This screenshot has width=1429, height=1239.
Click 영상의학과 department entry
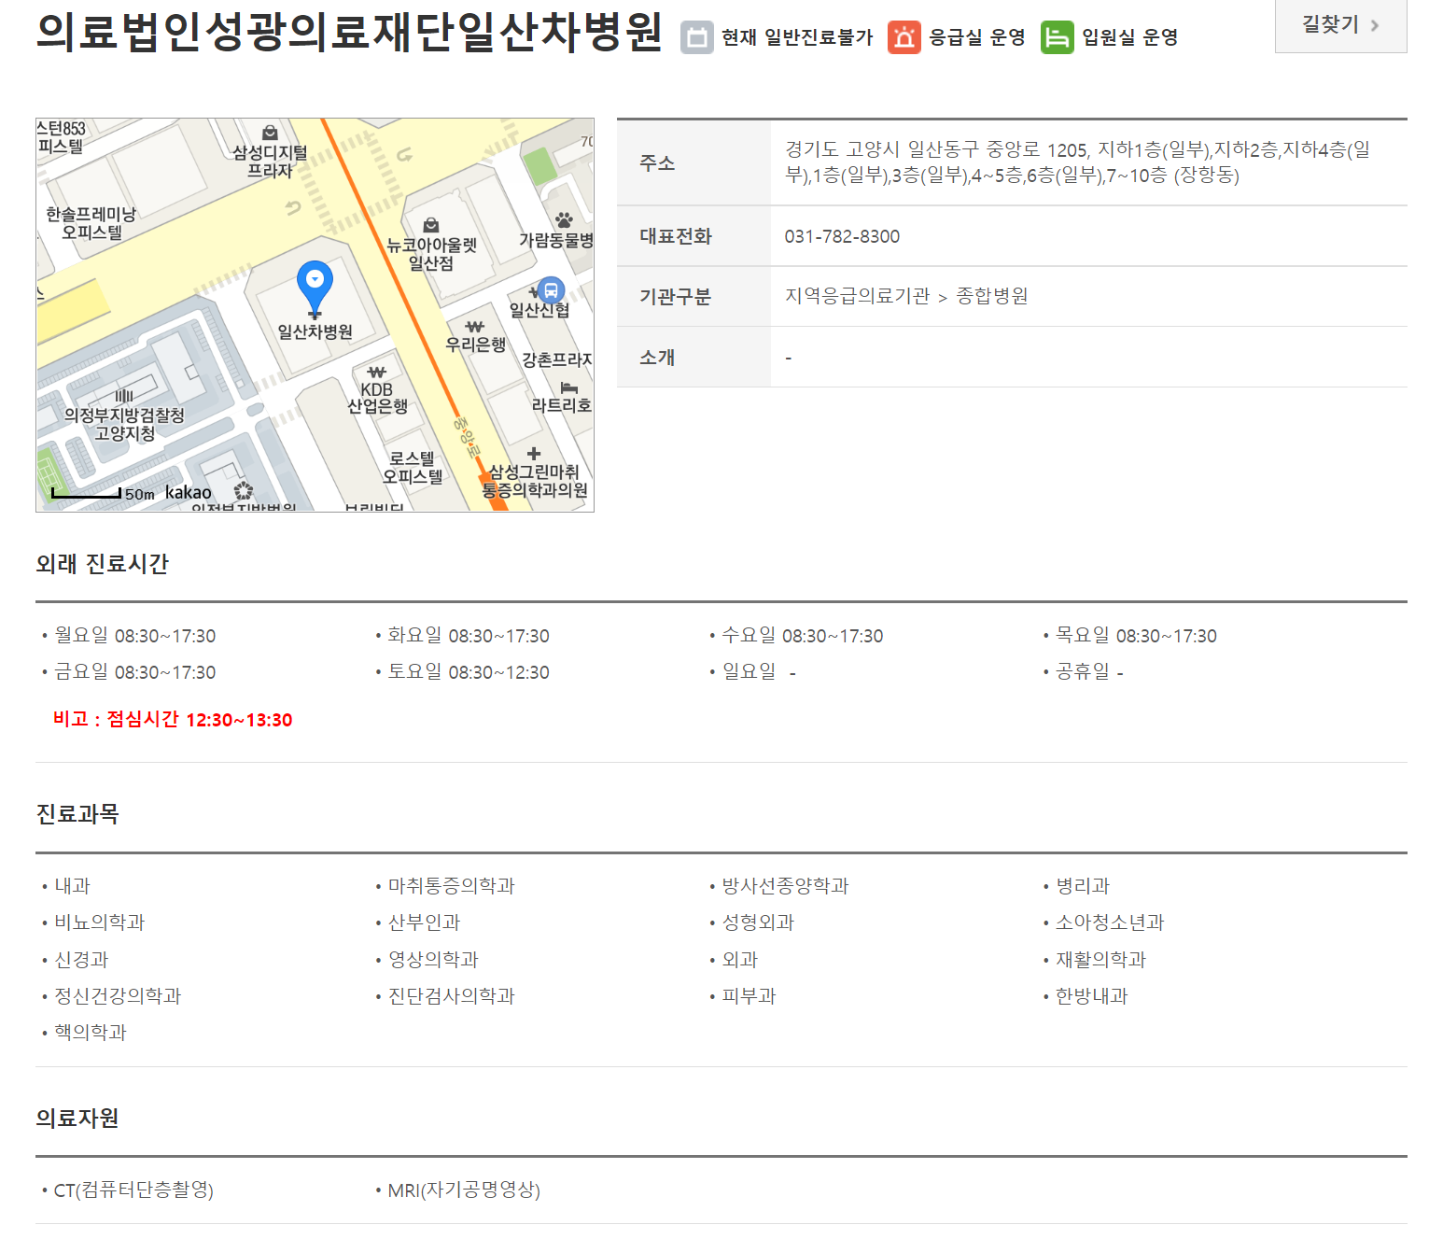click(x=433, y=960)
